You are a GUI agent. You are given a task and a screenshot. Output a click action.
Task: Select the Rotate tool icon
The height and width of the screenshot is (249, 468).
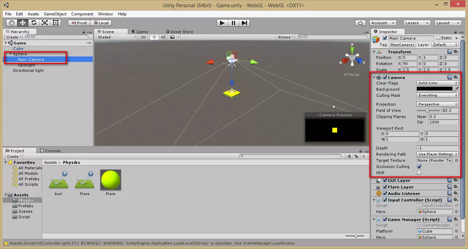[34, 23]
